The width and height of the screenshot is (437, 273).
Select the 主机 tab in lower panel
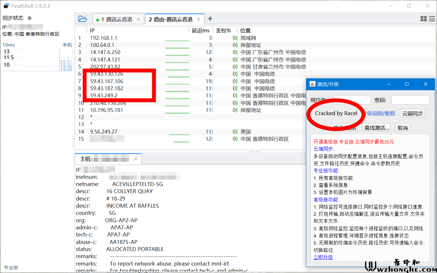point(108,159)
